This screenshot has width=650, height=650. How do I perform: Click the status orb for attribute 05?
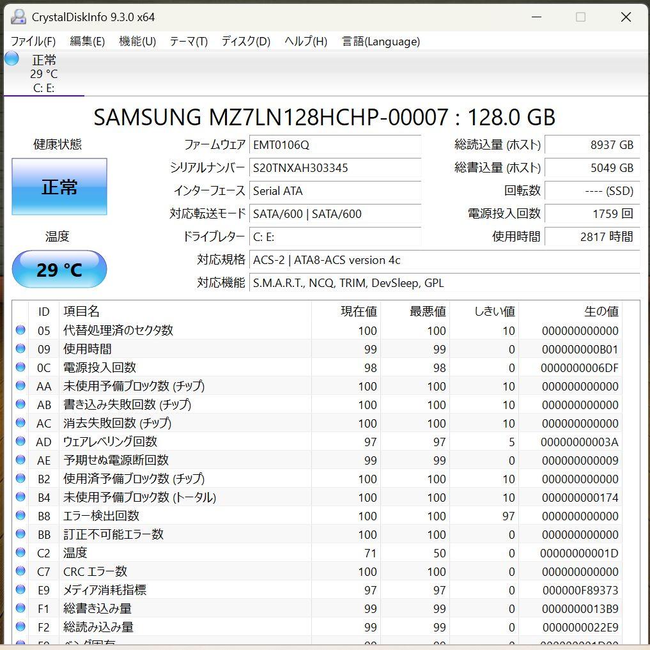(x=20, y=330)
